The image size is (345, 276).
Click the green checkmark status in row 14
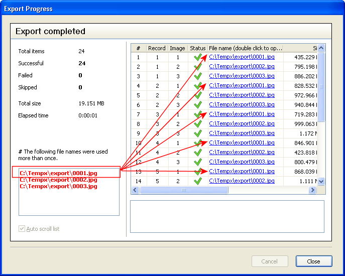pyautogui.click(x=198, y=181)
